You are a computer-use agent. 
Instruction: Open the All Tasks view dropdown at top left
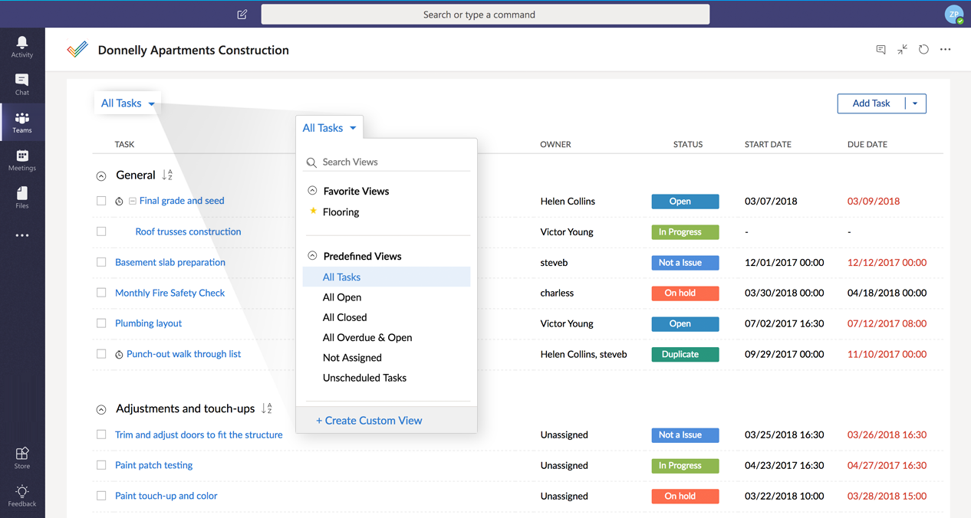128,103
